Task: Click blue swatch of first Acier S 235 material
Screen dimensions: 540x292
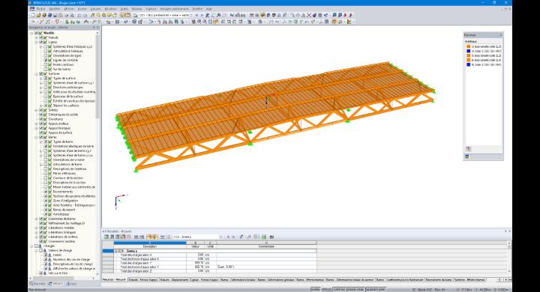Action: pos(468,51)
